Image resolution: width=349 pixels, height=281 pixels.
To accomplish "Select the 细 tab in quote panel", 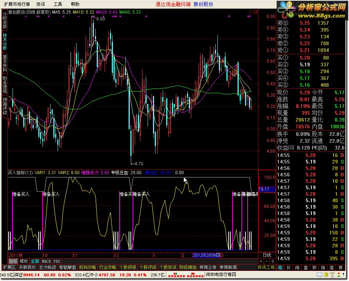I will click(x=297, y=267).
